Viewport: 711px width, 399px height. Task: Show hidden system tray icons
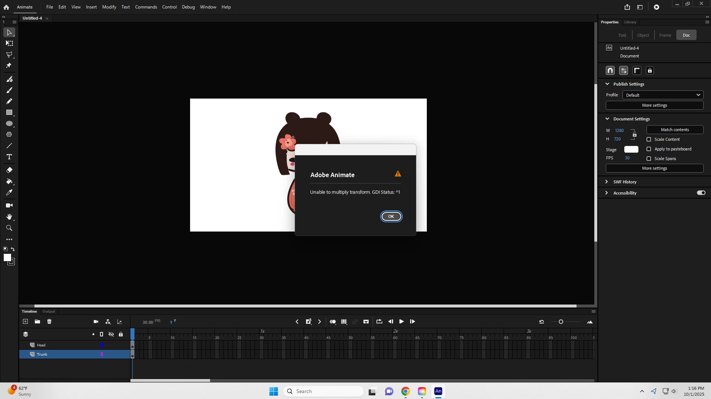(642, 391)
